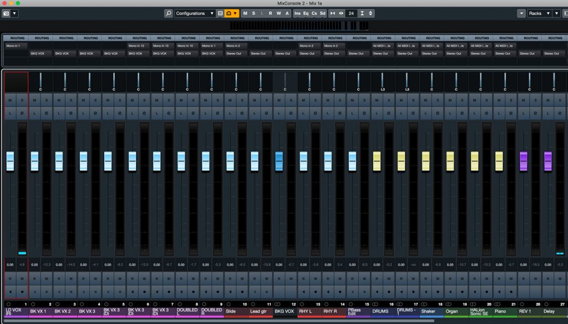Click the global Read automation (R) button
568x324 pixels.
pyautogui.click(x=270, y=13)
